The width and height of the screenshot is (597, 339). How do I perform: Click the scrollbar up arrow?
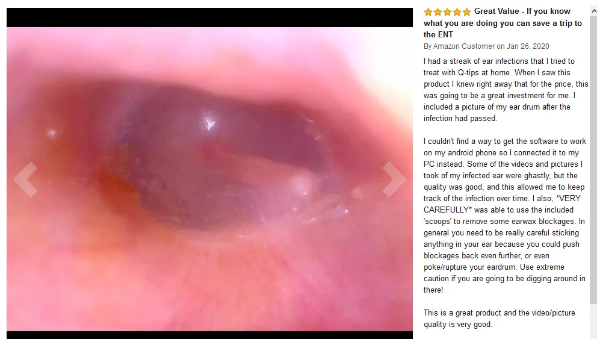coord(593,11)
